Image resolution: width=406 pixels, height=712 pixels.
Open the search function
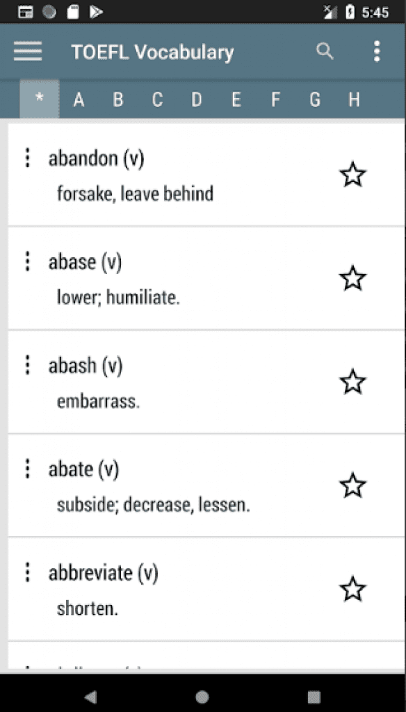324,51
